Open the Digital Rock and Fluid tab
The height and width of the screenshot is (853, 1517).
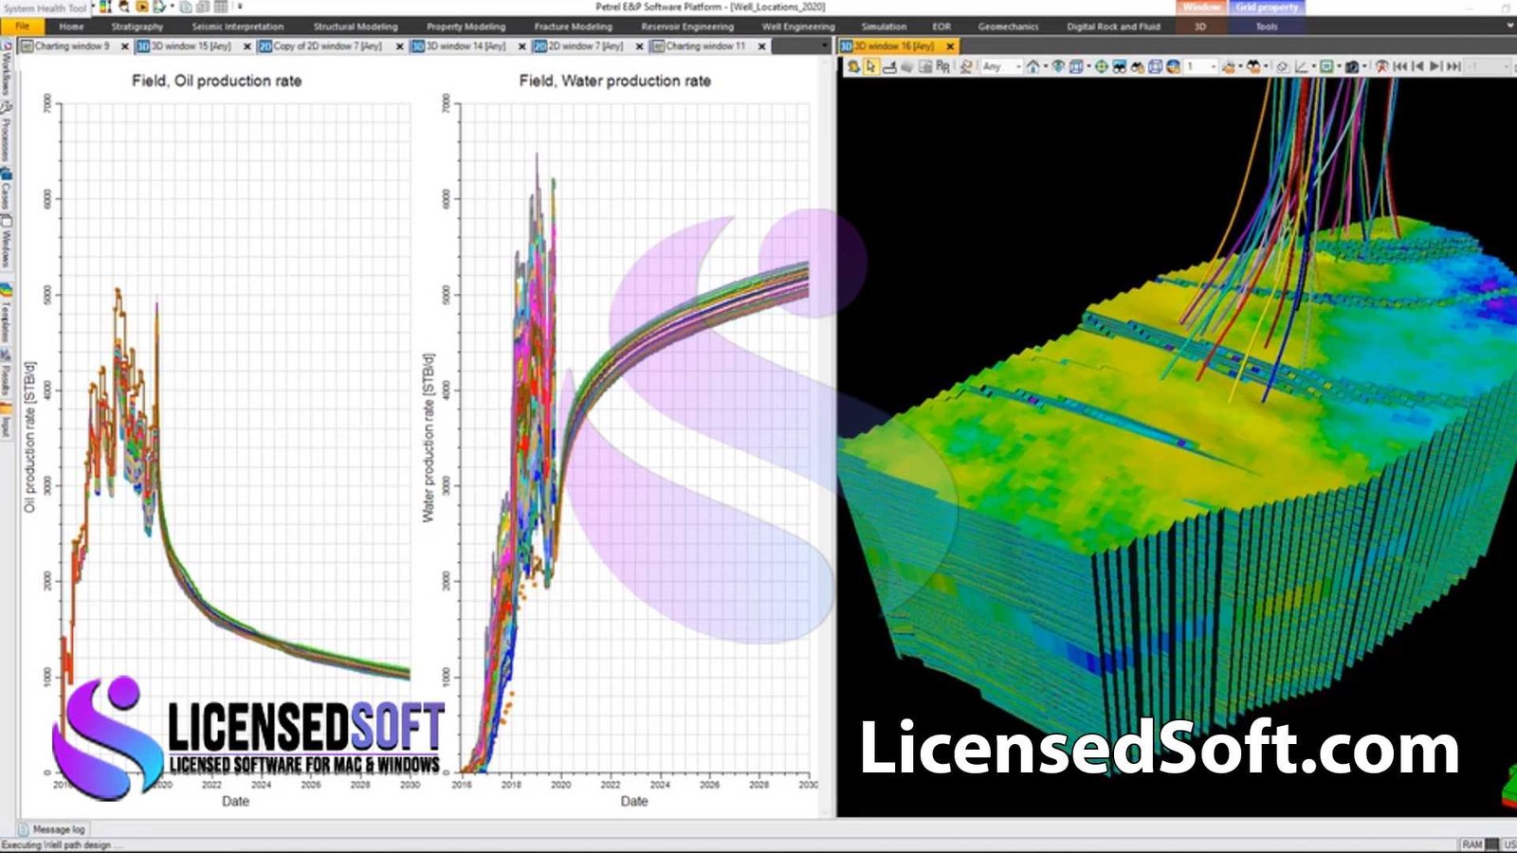1113,27
